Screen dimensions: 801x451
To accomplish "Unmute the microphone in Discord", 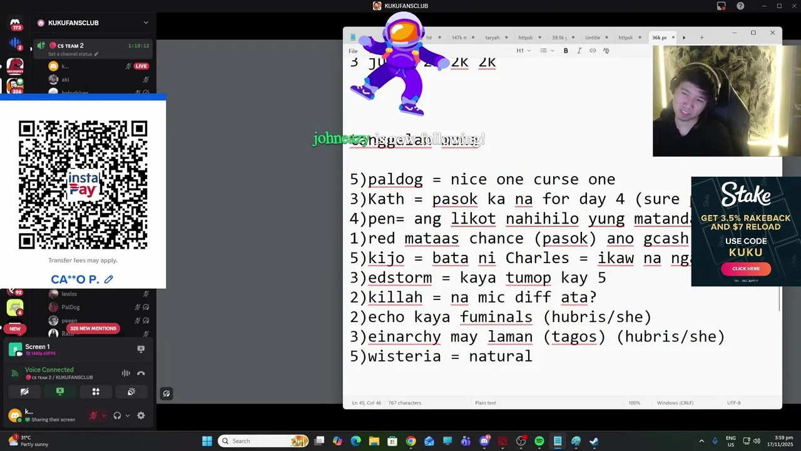I will [93, 415].
